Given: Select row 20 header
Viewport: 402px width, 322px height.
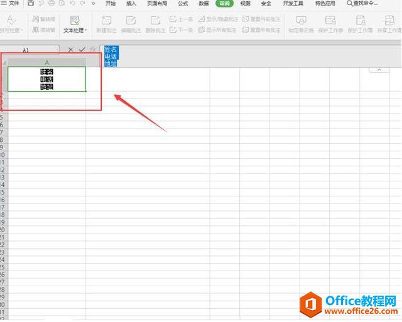Looking at the screenshot, I should point(3,230).
